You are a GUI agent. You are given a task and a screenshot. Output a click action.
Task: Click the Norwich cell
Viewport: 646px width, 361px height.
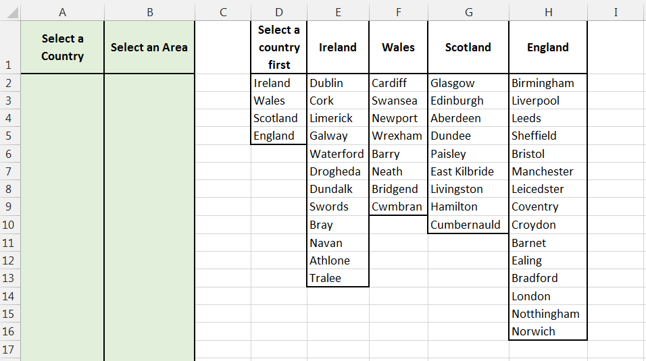[x=548, y=331]
